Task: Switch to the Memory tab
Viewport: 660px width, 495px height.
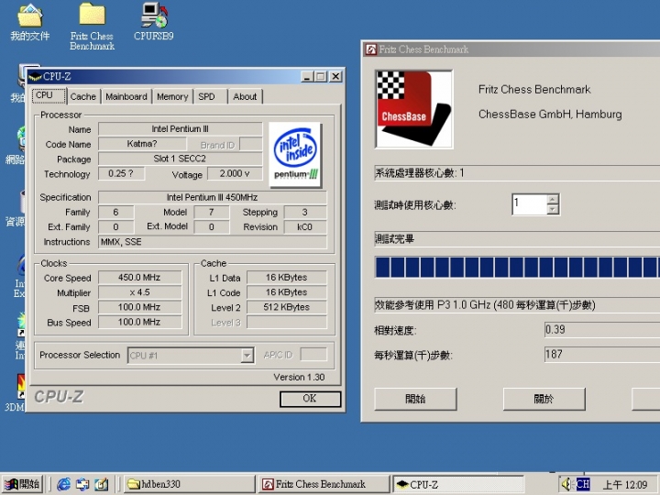Action: (172, 97)
